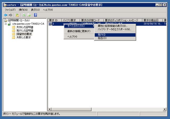
Task: Click 拒否(D) to deny the request
Action: pyautogui.click(x=115, y=38)
